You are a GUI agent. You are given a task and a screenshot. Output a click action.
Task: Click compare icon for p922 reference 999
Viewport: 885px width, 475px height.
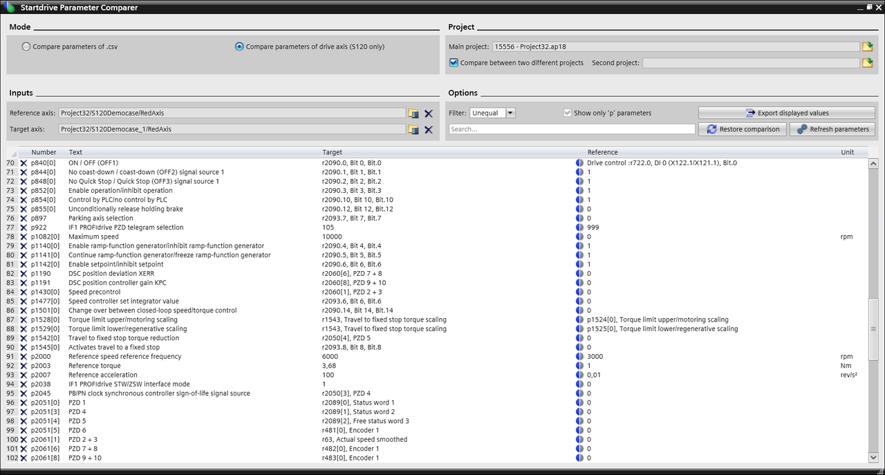click(579, 227)
